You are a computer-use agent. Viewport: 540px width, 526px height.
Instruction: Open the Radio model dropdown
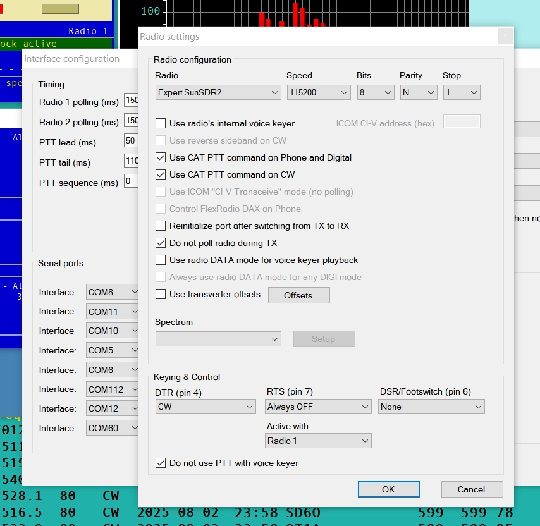[218, 93]
